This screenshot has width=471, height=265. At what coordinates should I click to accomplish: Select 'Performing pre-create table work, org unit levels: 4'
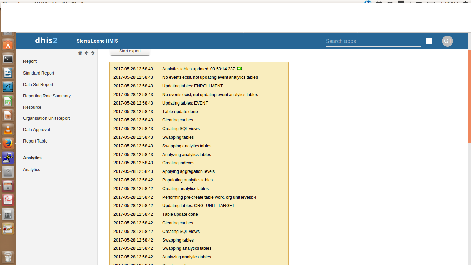(x=209, y=197)
